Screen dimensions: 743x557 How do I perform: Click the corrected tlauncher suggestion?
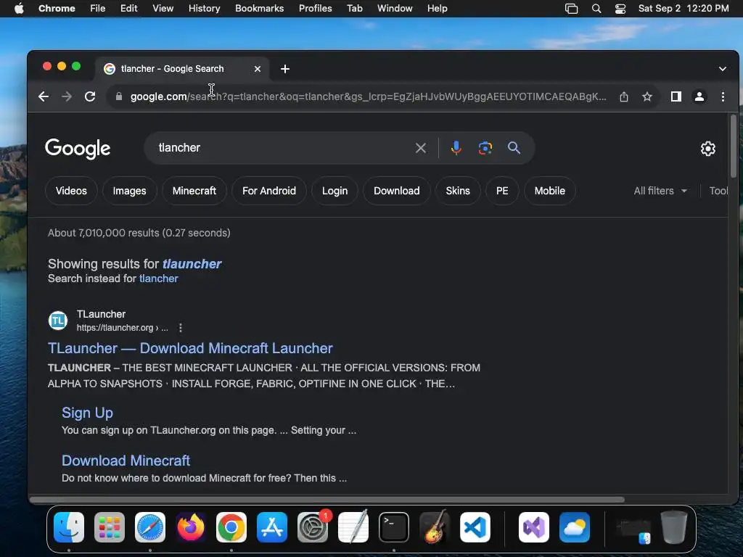click(192, 264)
